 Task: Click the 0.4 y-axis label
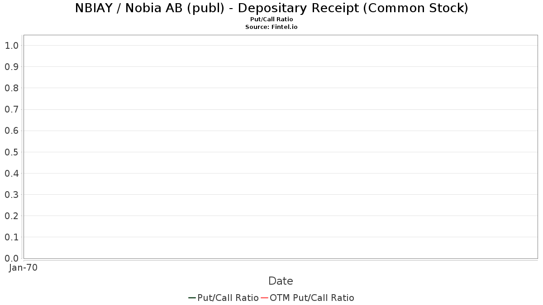click(x=11, y=174)
